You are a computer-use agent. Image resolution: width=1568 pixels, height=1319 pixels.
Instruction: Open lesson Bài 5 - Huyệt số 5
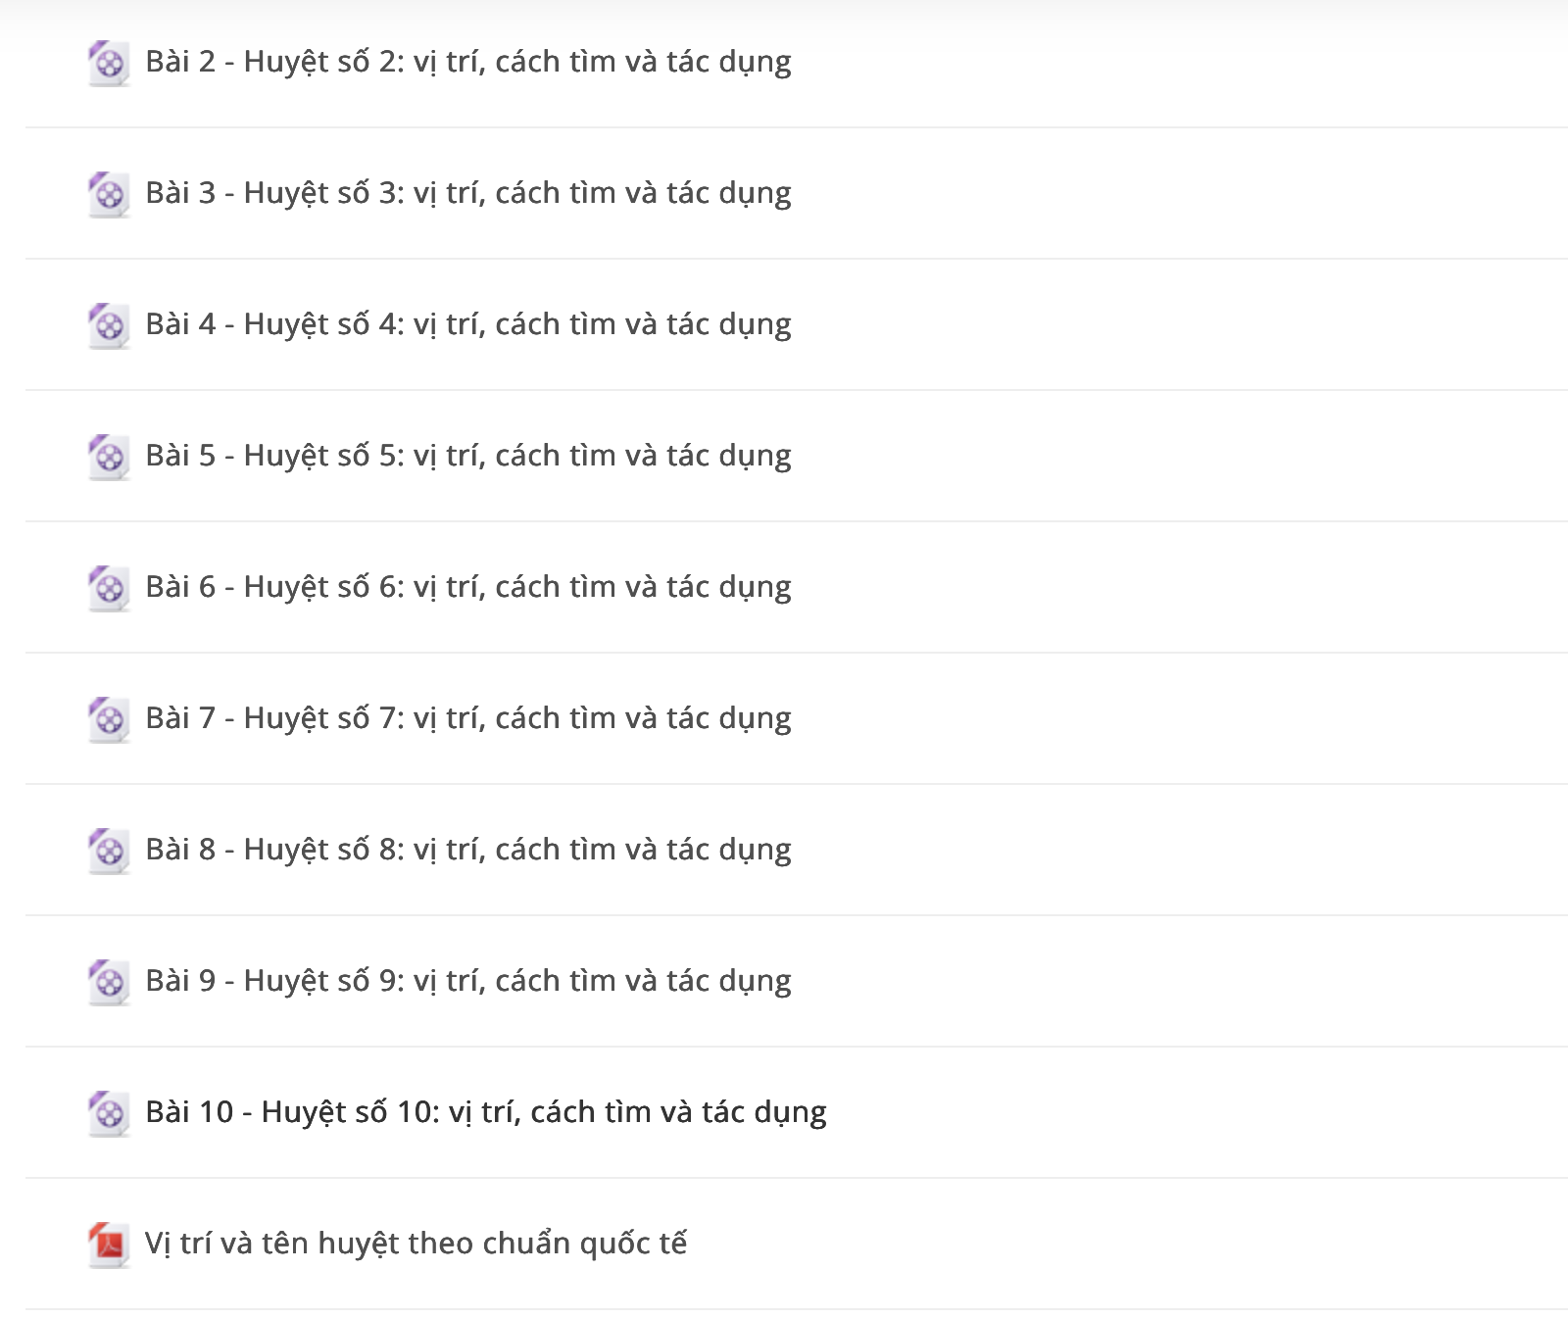pos(468,457)
